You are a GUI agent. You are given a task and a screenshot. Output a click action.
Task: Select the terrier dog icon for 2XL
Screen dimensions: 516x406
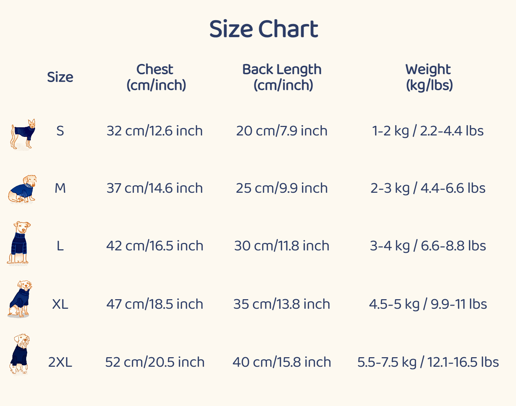[20, 354]
